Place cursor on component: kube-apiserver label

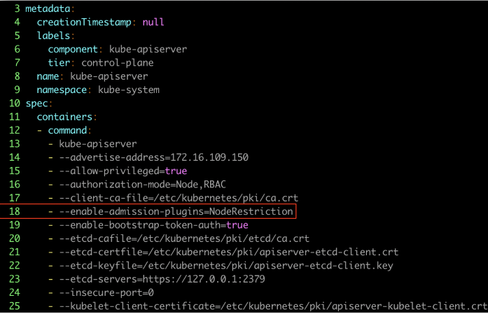point(118,50)
